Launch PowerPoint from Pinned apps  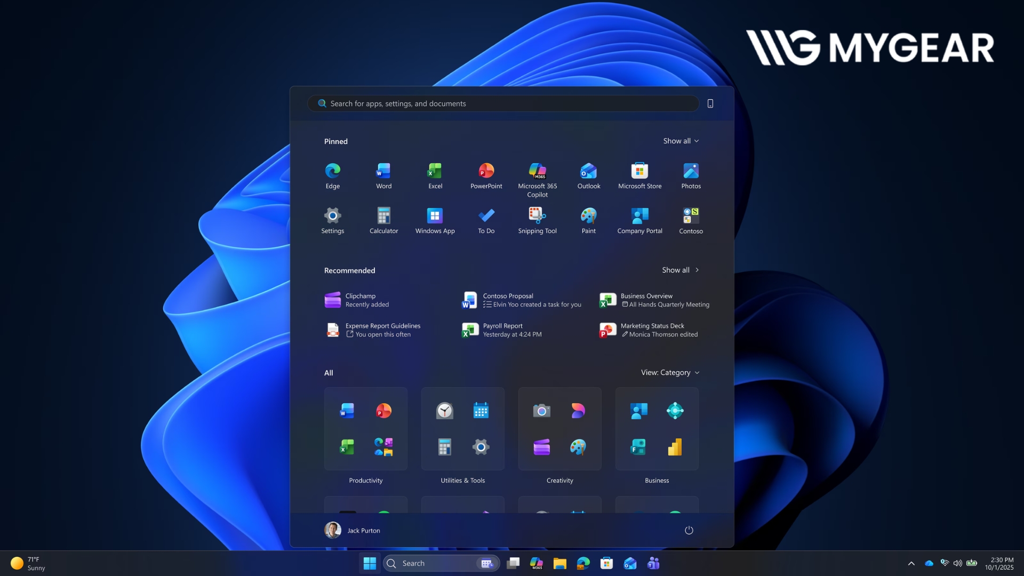(x=486, y=176)
